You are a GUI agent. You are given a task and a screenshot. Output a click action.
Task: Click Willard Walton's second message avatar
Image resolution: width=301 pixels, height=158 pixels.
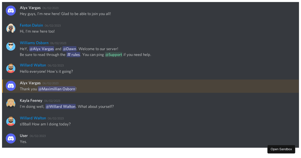(x=11, y=121)
